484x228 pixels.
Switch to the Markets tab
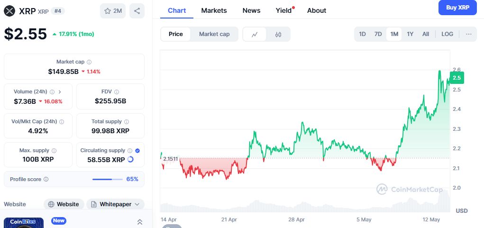214,10
